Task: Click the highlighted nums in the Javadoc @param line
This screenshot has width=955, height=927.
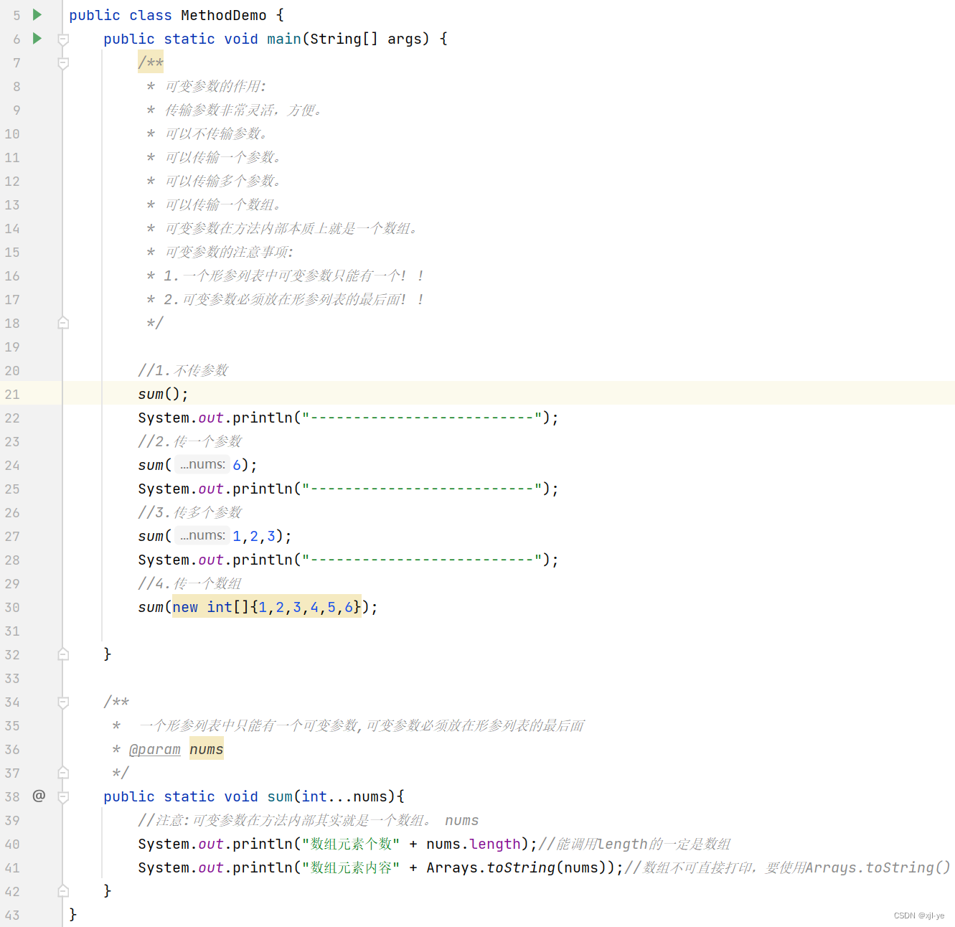Action: point(207,749)
